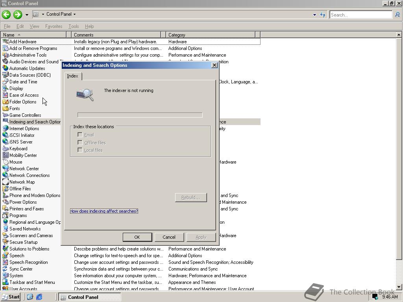Click the Rebuild... button

tap(191, 197)
